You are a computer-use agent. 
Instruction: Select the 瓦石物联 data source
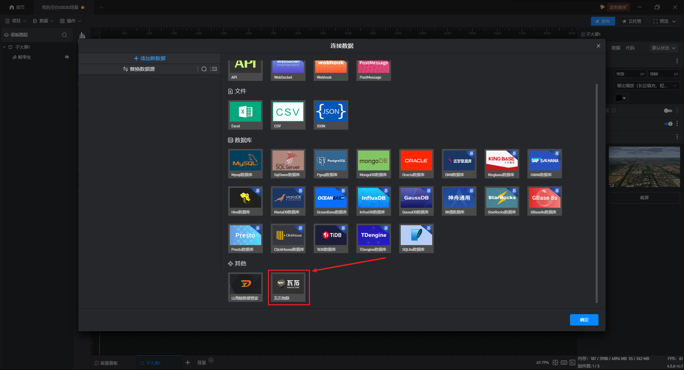tap(288, 287)
